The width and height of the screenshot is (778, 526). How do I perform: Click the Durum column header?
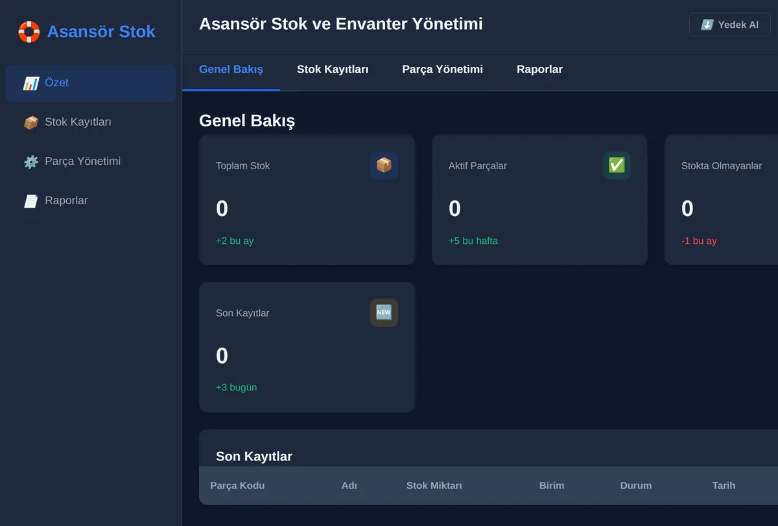point(636,485)
